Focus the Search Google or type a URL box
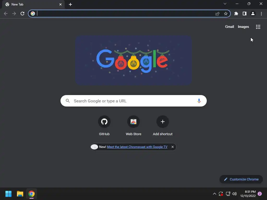This screenshot has width=267, height=200. (x=133, y=101)
